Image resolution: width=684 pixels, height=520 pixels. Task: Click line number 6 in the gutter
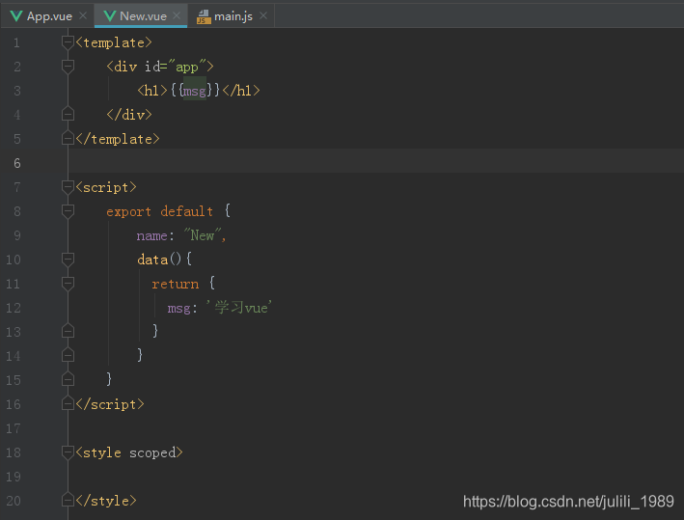tap(17, 163)
